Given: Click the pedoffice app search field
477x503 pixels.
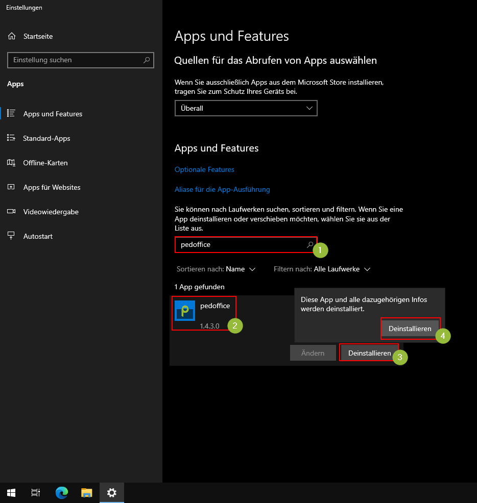Looking at the screenshot, I should [240, 245].
